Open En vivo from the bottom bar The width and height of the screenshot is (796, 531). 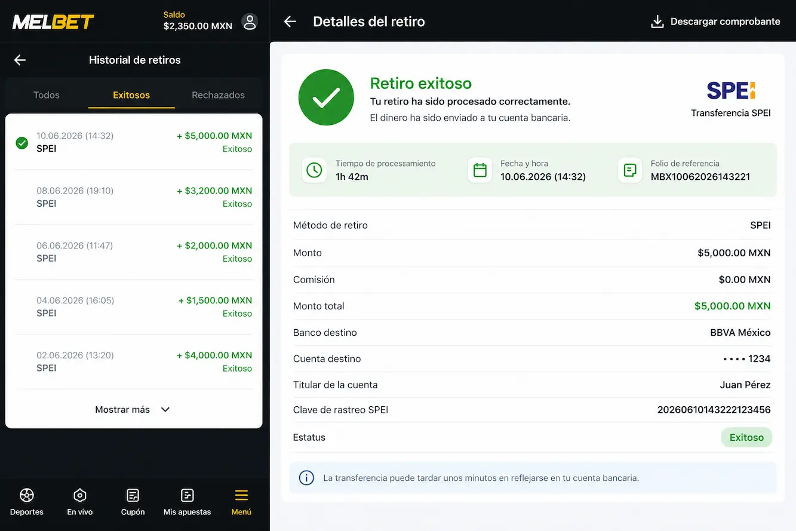[80, 502]
